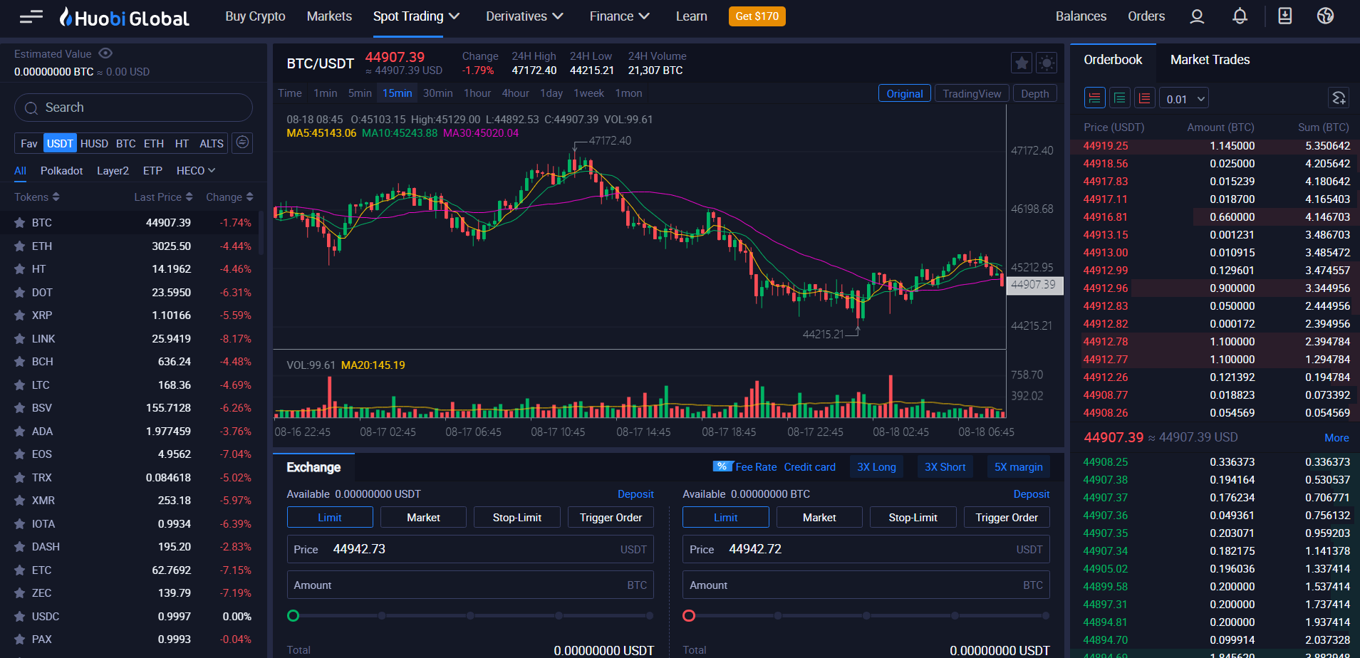
Task: Favorite the LINK token with star
Action: point(20,339)
